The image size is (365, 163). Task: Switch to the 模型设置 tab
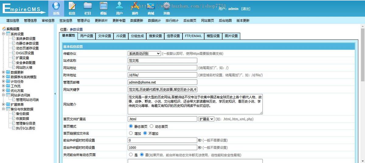pyautogui.click(x=213, y=36)
